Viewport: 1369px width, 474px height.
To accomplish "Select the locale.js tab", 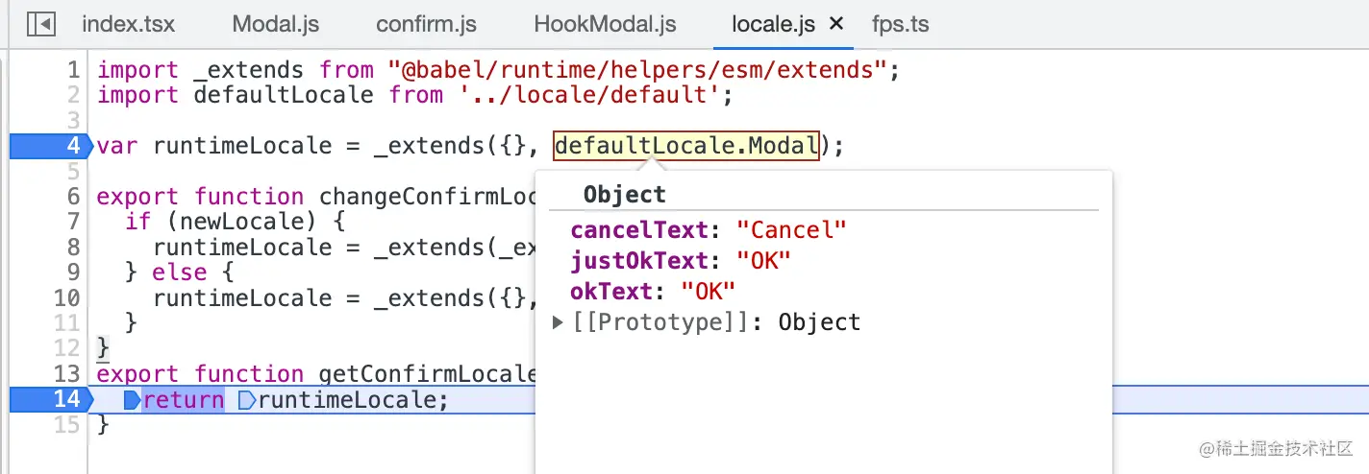I will pyautogui.click(x=773, y=24).
